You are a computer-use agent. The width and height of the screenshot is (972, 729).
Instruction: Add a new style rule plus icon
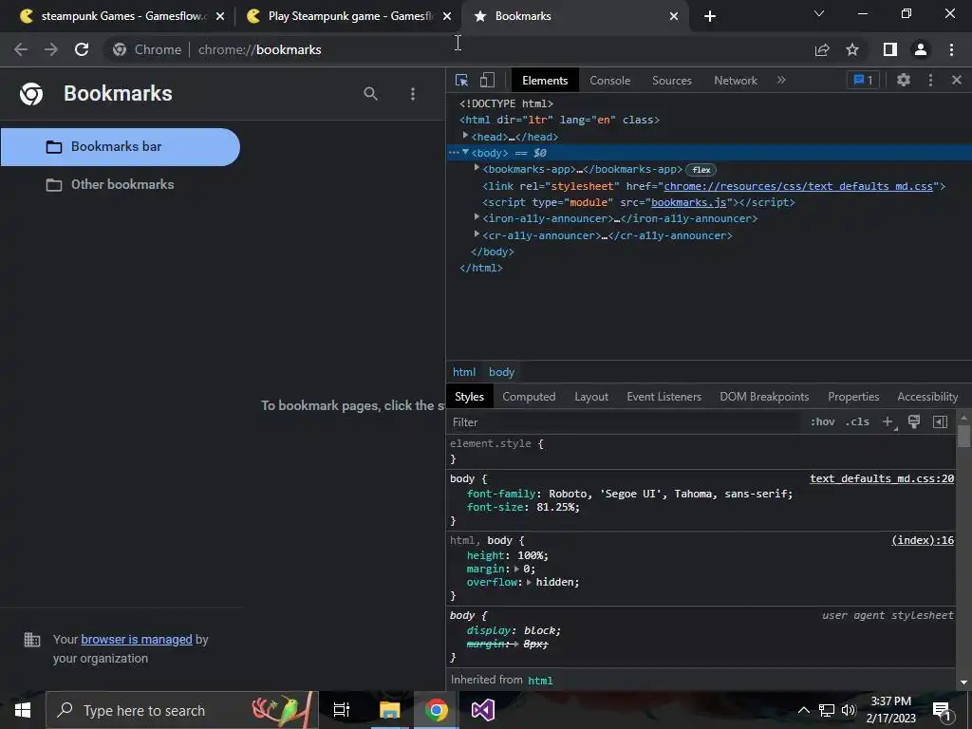(888, 422)
